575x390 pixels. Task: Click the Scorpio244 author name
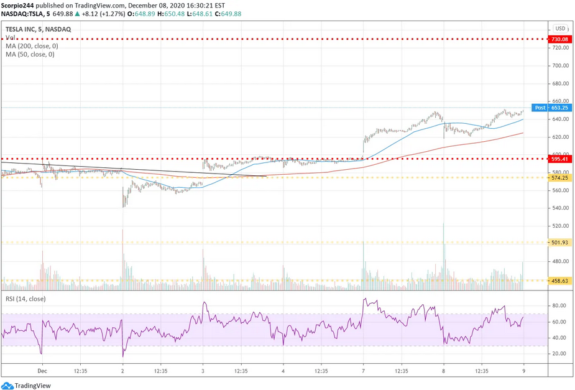click(17, 6)
